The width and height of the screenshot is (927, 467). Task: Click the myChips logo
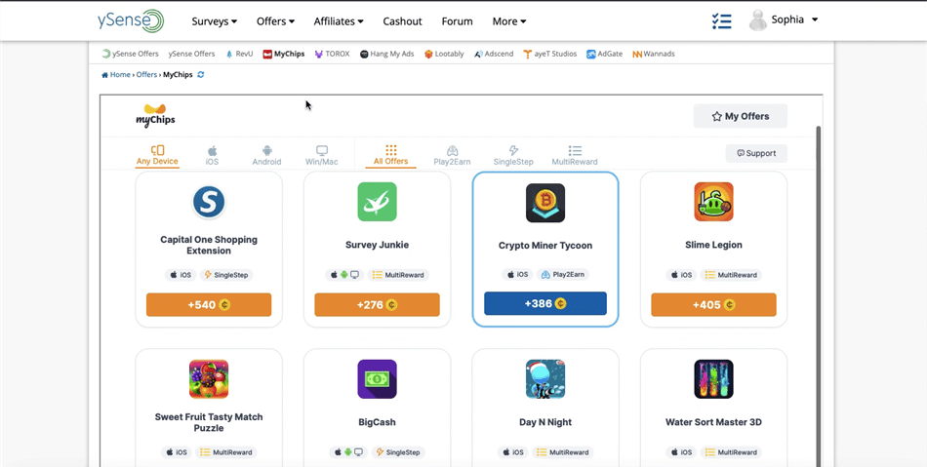point(155,115)
